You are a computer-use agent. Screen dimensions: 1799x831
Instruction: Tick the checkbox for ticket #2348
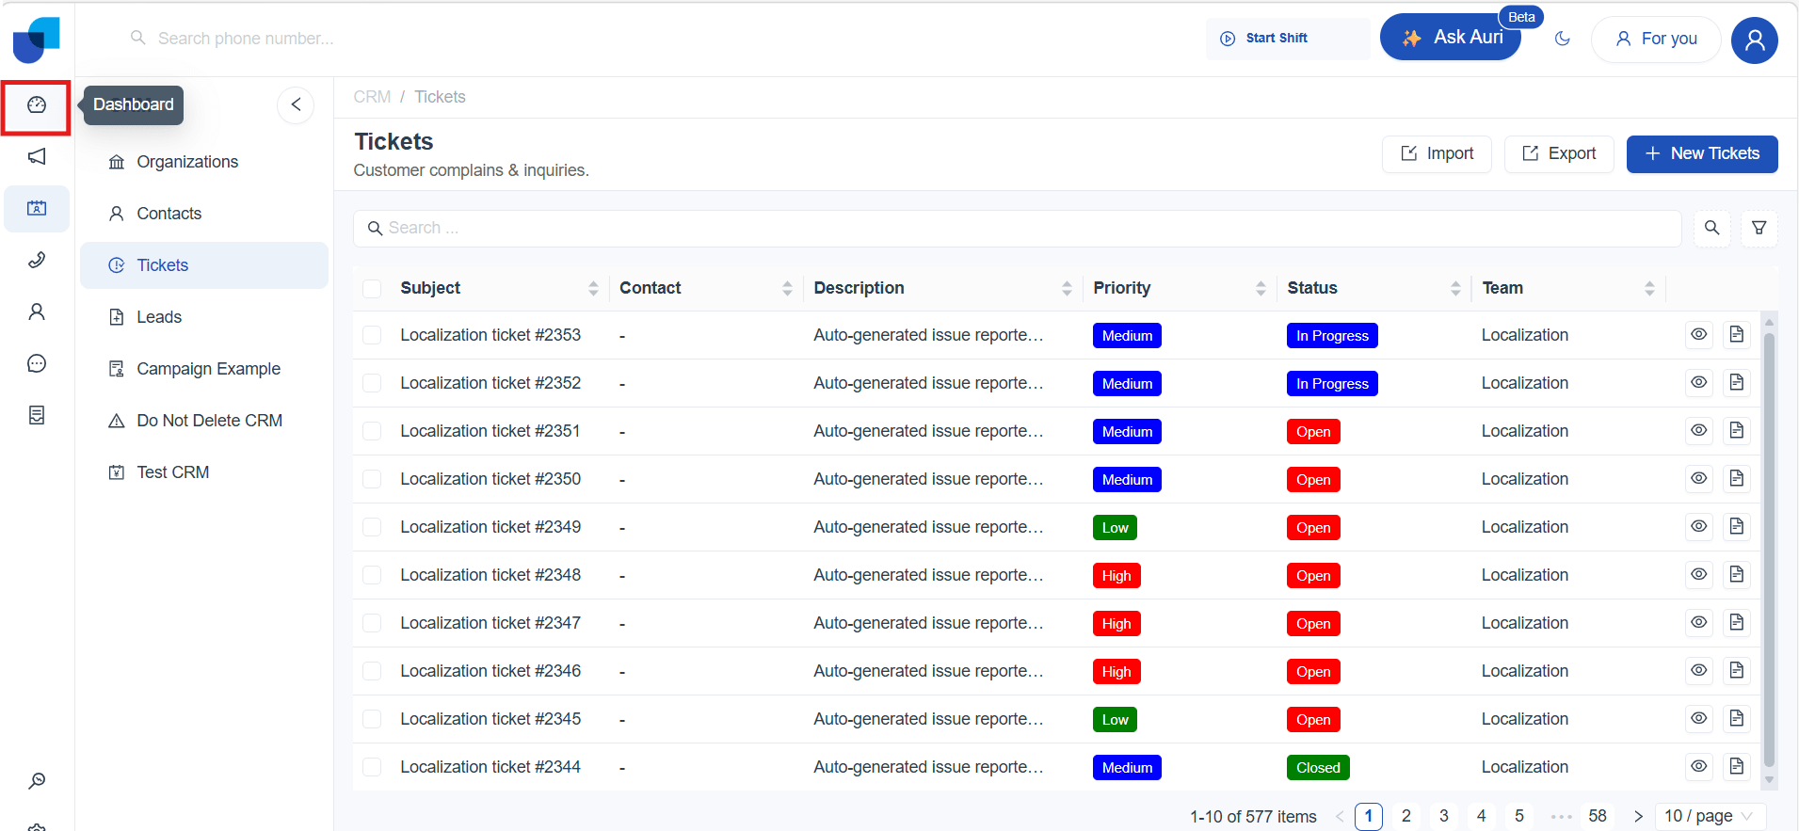(x=372, y=576)
